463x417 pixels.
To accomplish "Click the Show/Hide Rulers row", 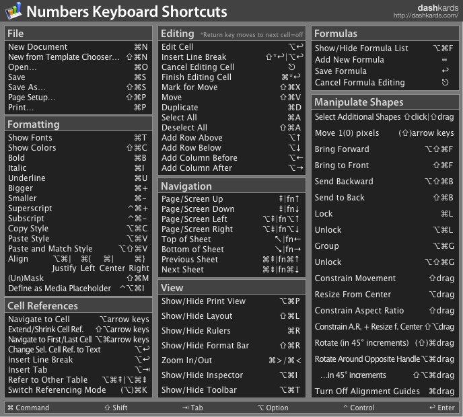I will [x=231, y=331].
